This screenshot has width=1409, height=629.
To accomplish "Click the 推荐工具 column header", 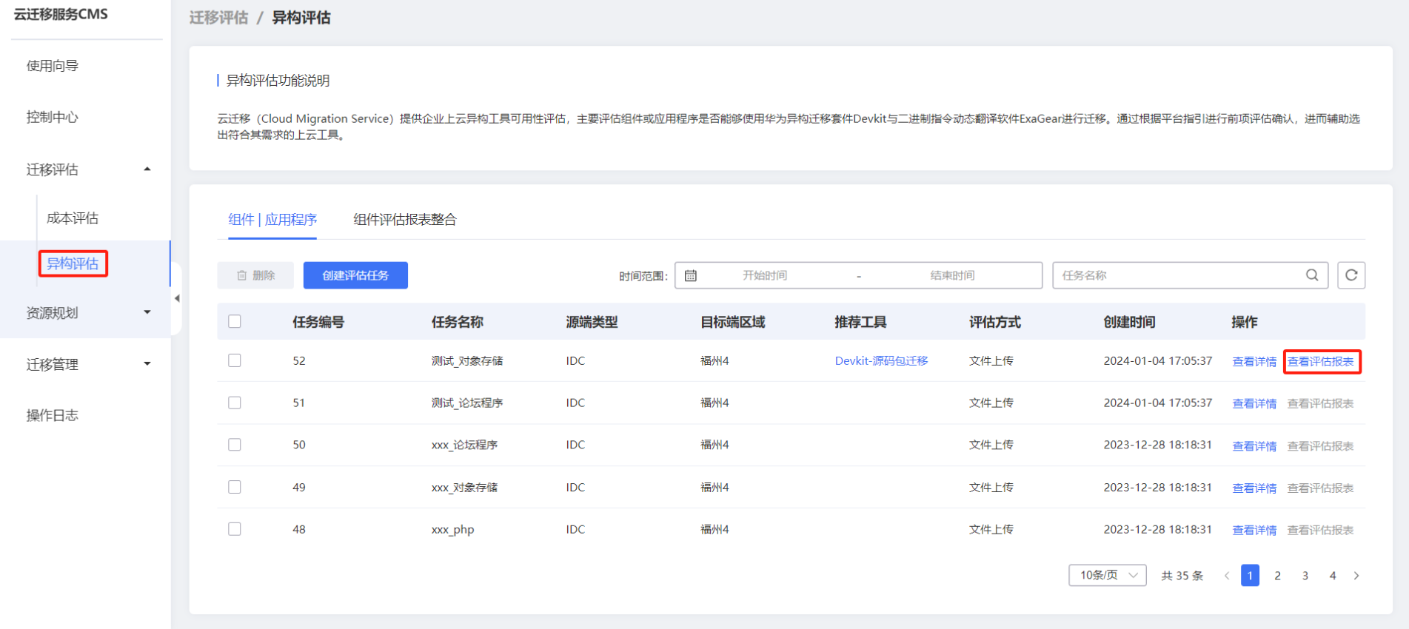I will click(860, 322).
